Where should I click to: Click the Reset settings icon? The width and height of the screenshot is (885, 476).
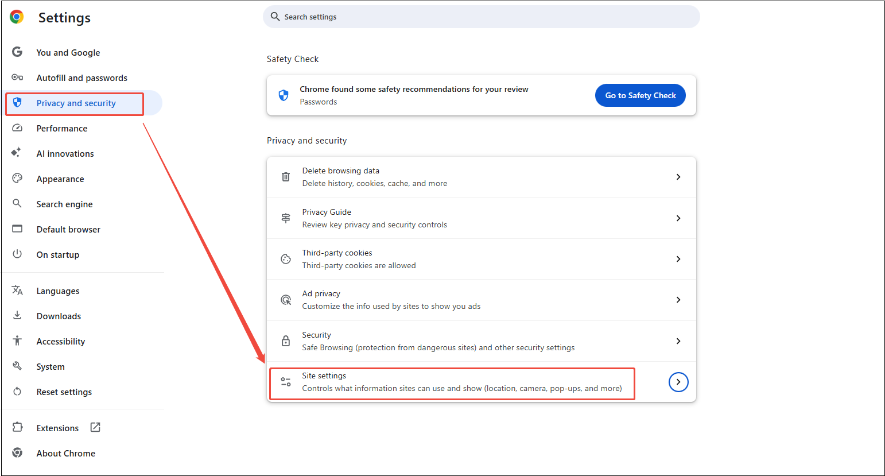pyautogui.click(x=17, y=392)
